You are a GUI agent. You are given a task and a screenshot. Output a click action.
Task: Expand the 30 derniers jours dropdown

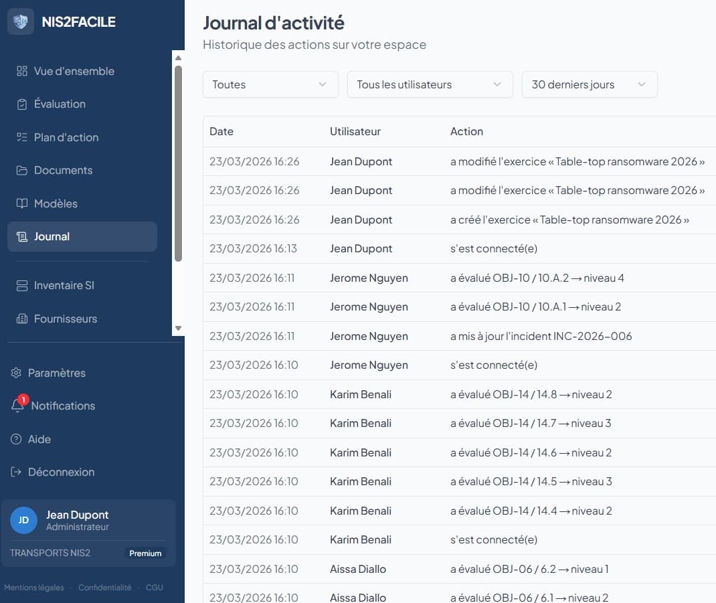(x=589, y=84)
